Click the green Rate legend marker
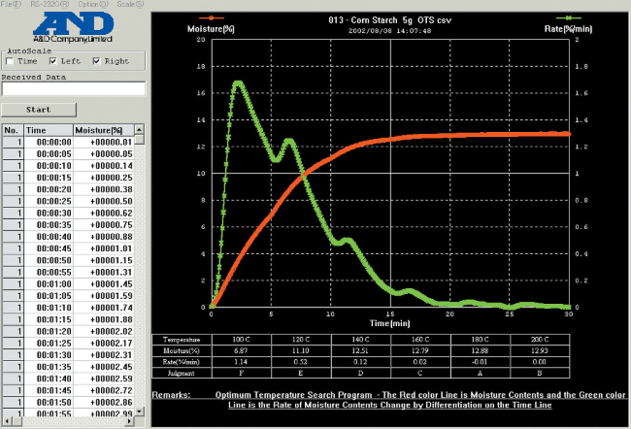The width and height of the screenshot is (631, 429). (x=568, y=18)
